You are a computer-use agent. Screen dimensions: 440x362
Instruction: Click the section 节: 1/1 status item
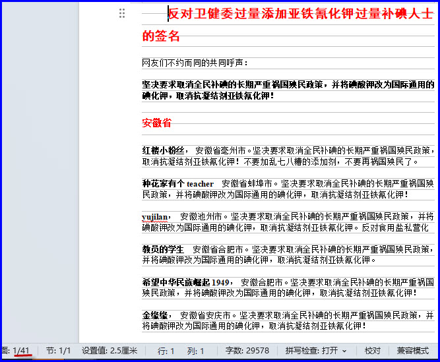(58, 351)
